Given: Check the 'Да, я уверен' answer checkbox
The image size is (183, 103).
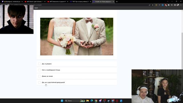Looking at the screenshot, I should coord(39,64).
